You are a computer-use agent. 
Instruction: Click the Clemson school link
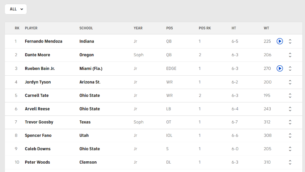[x=88, y=162]
